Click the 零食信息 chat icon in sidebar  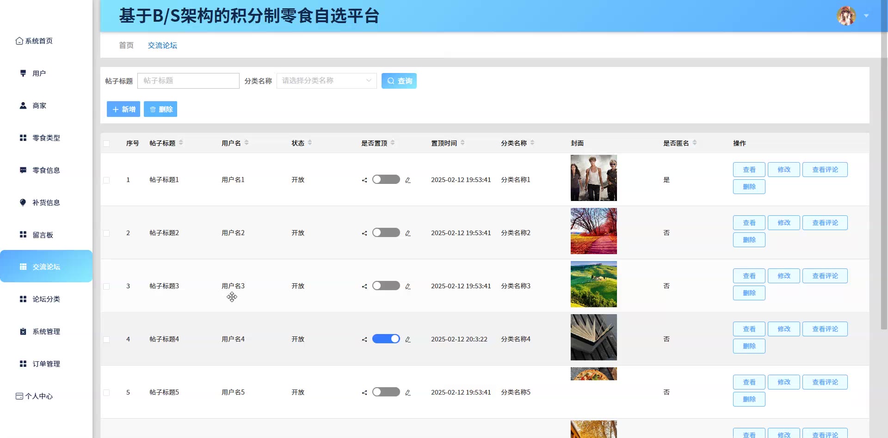(23, 170)
